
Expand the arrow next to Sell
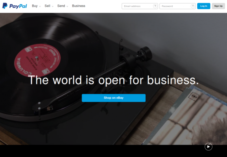point(52,6)
